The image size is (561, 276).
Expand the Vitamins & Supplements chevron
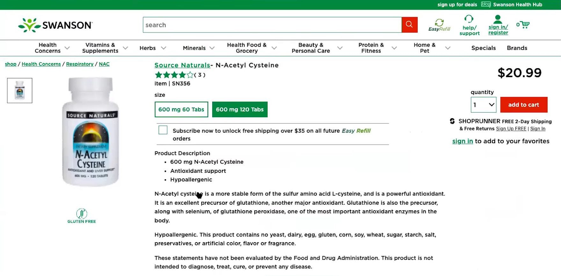pyautogui.click(x=126, y=48)
